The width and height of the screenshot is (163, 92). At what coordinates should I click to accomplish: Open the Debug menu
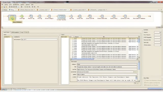point(6,5)
